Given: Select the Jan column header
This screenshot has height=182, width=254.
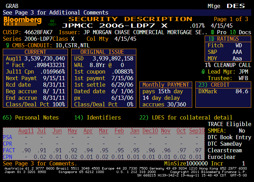Looking at the screenshot, I should click(135, 131).
